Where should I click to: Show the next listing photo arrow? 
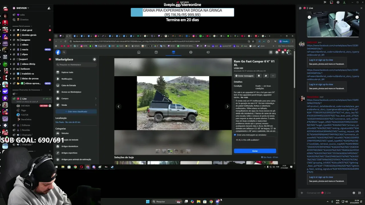(227, 106)
